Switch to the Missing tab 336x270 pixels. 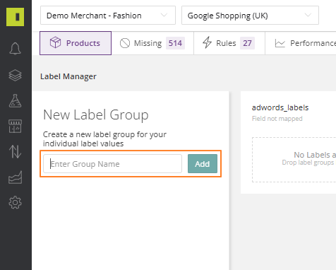coord(152,43)
